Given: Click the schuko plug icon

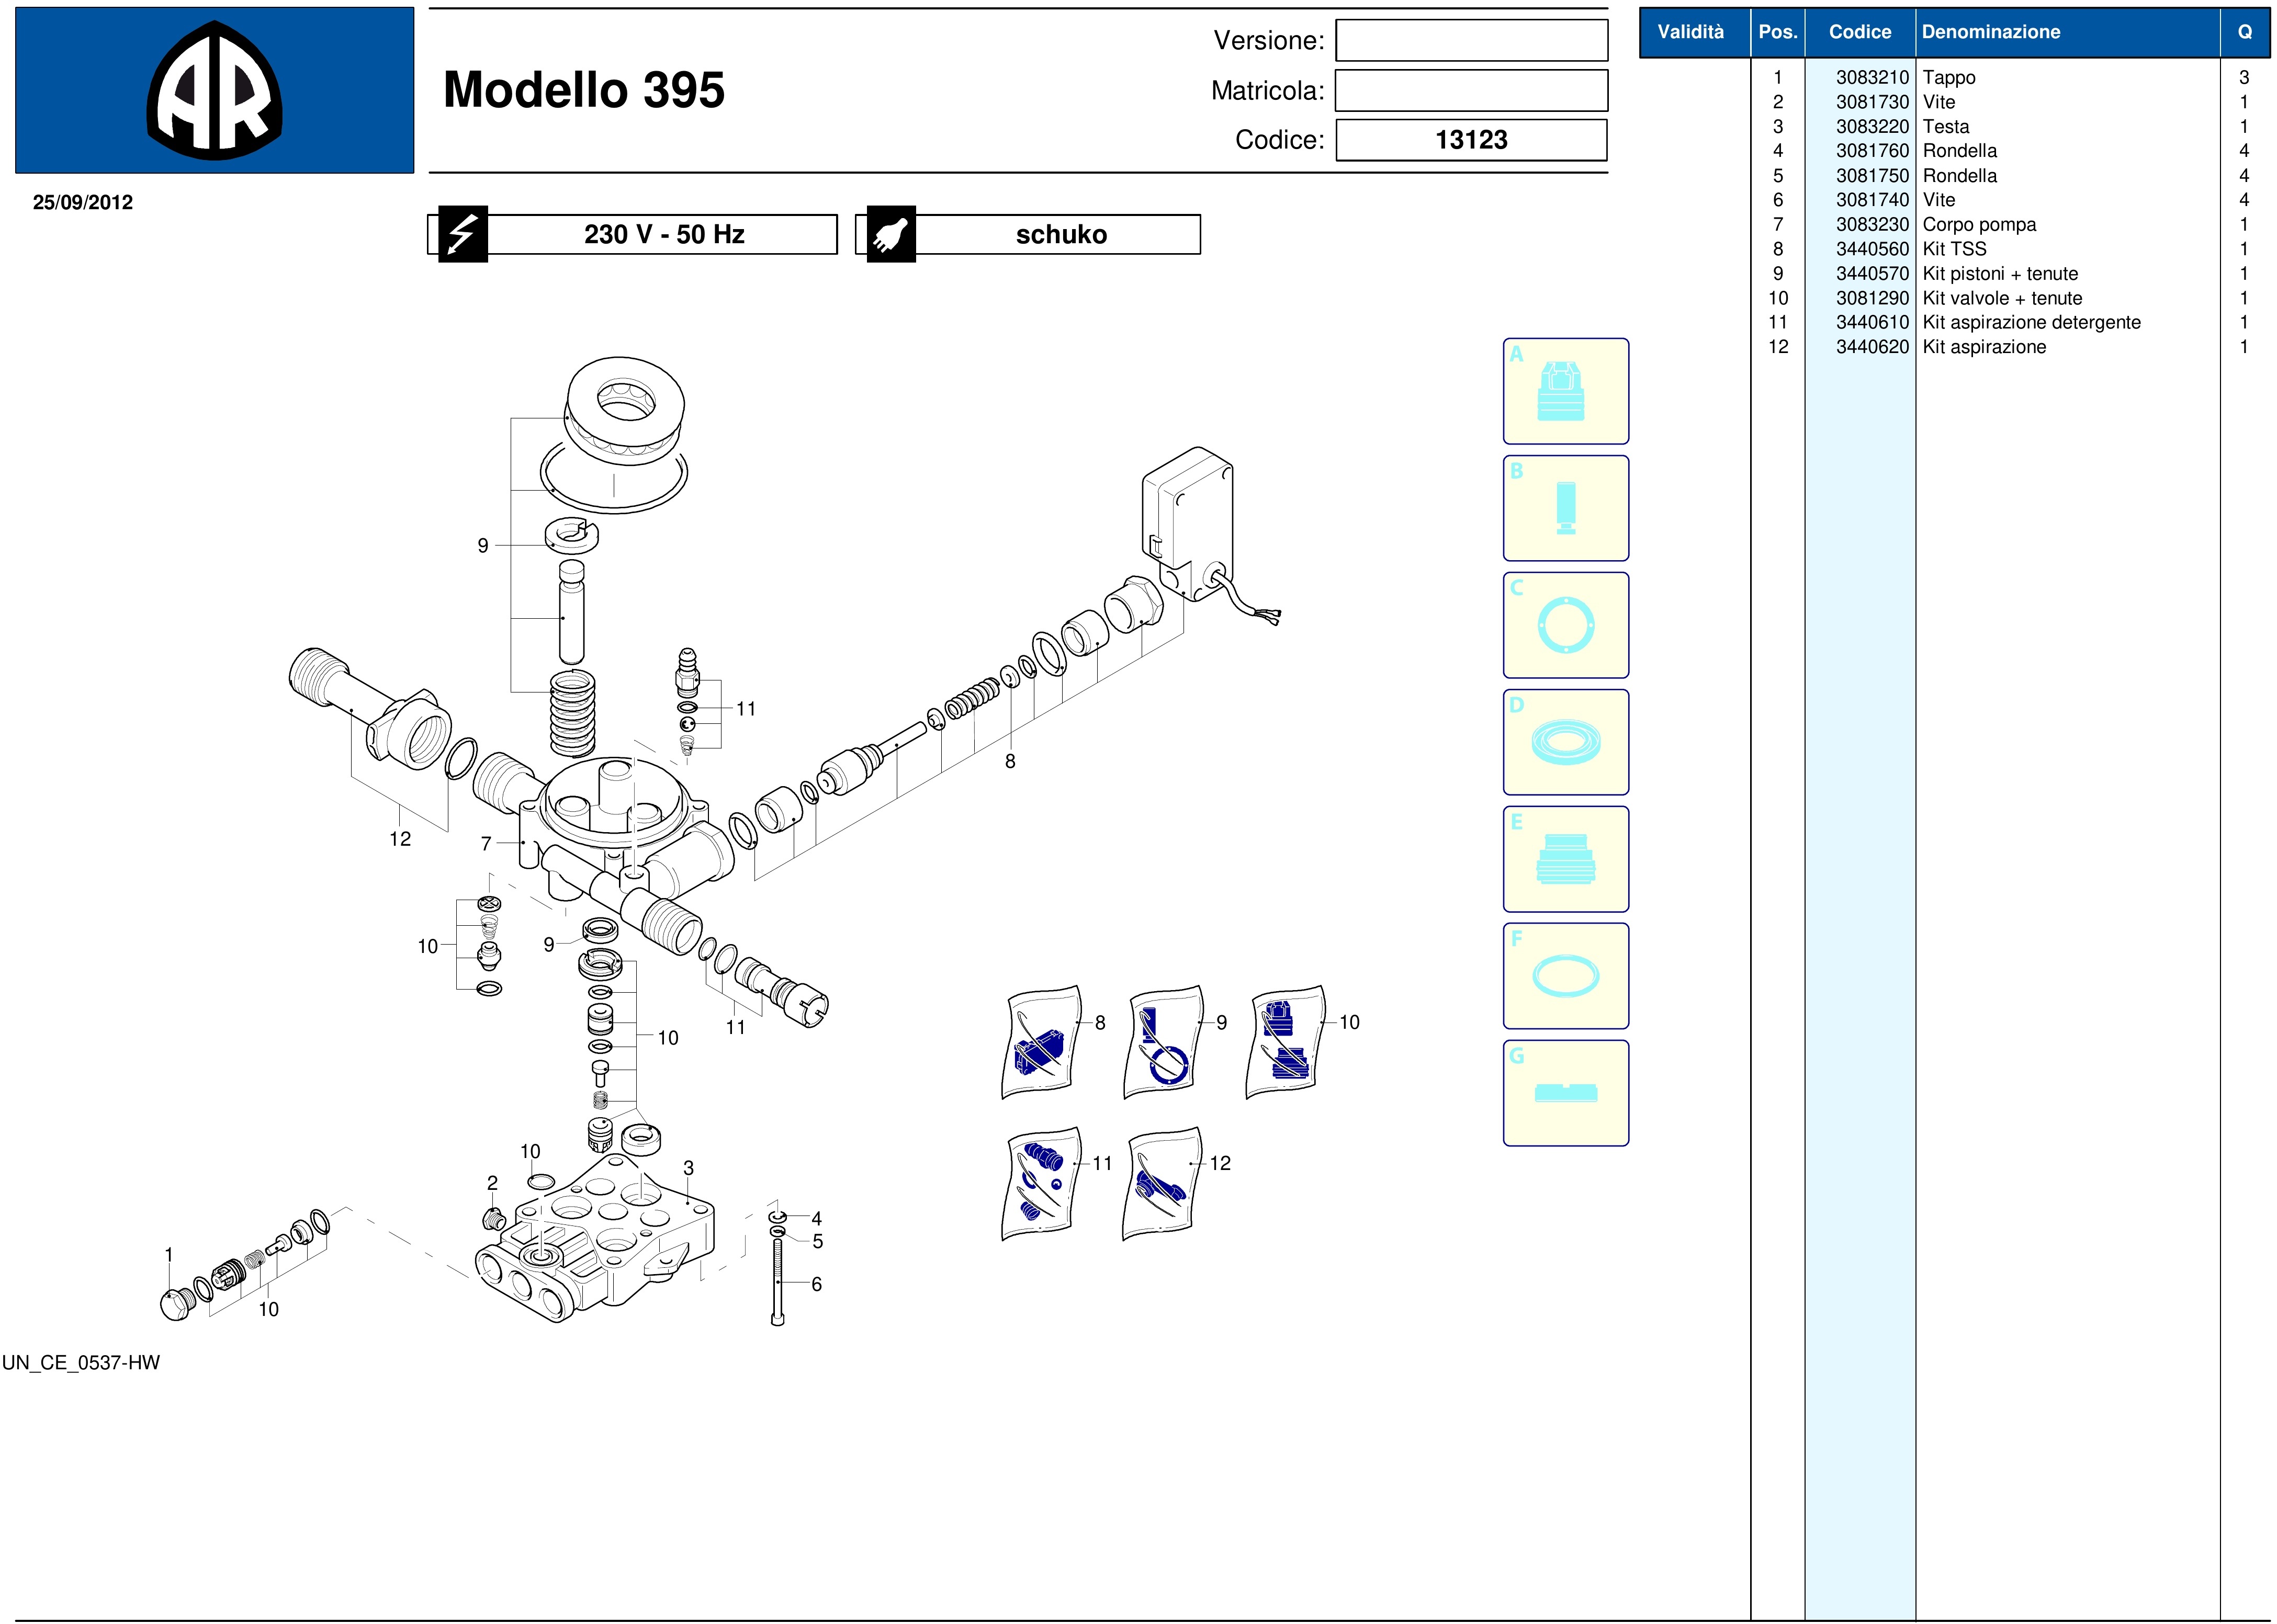Looking at the screenshot, I should coord(890,235).
